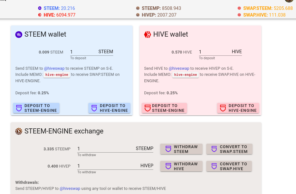The image size is (296, 194).
Task: Click the 0.009 STEEM wallet balance
Action: click(51, 52)
